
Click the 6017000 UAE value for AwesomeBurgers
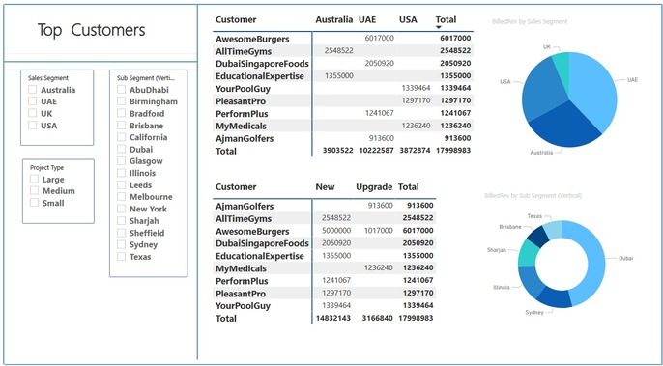(379, 39)
